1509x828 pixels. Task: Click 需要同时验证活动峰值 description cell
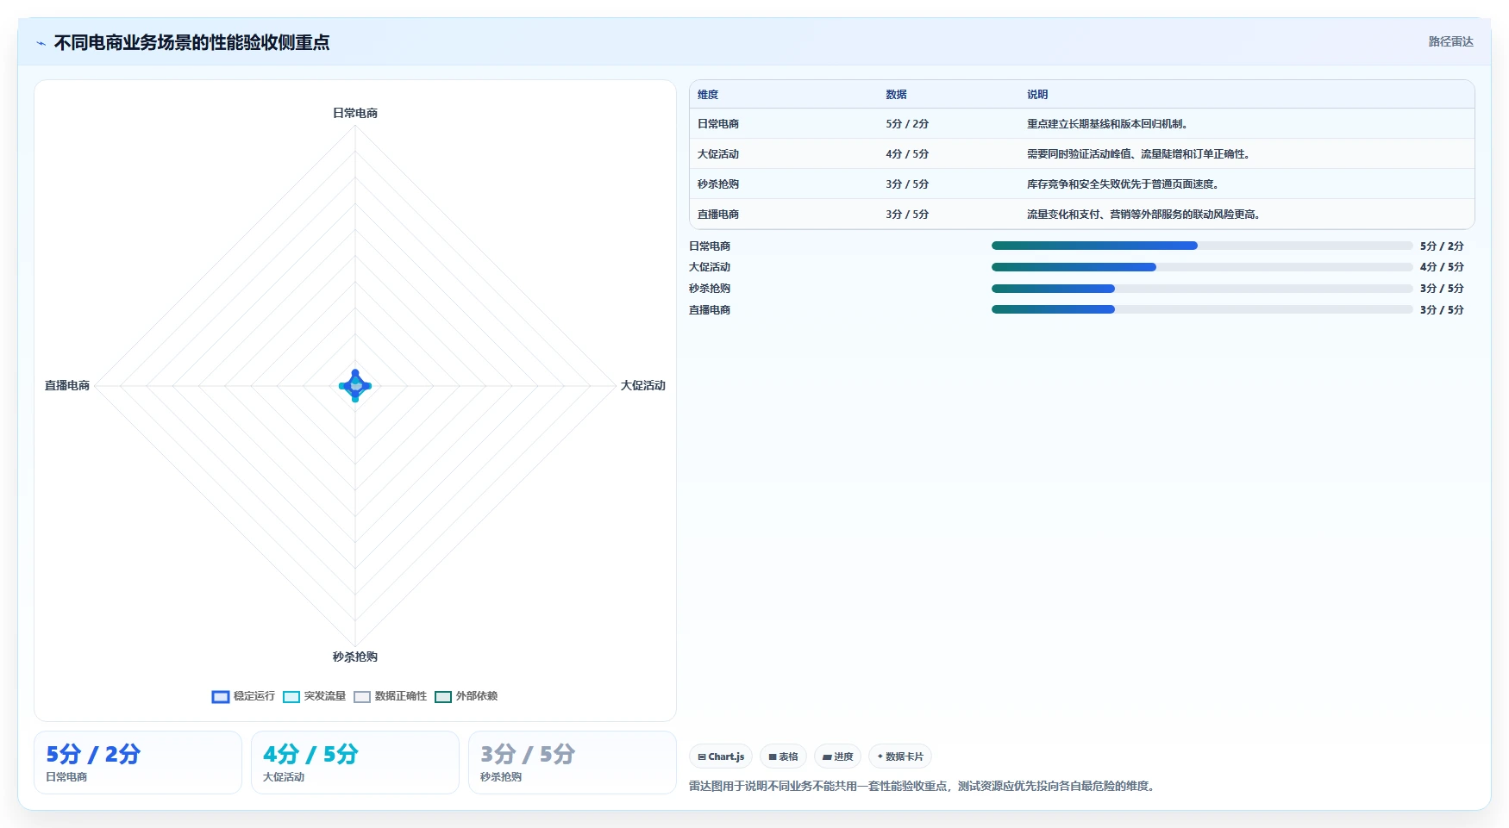tap(1140, 154)
